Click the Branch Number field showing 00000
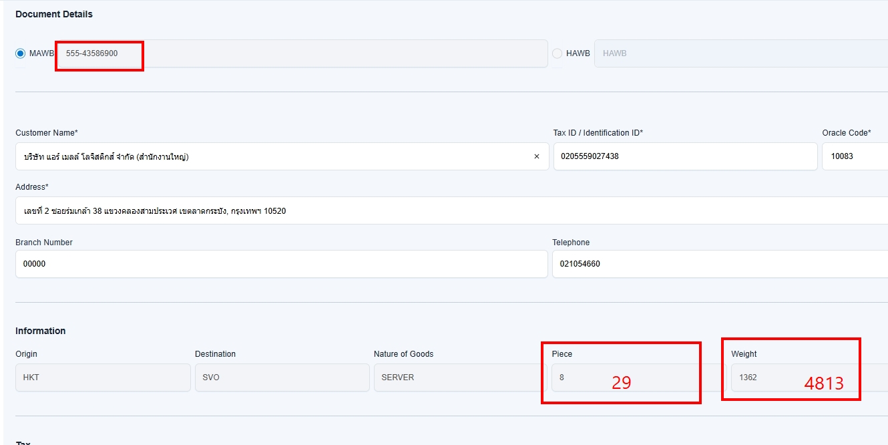 280,264
